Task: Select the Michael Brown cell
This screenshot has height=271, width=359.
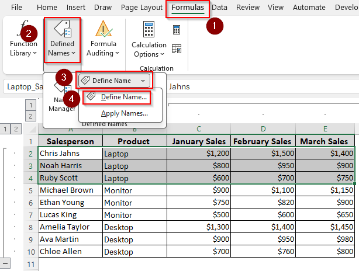Action: [x=70, y=190]
